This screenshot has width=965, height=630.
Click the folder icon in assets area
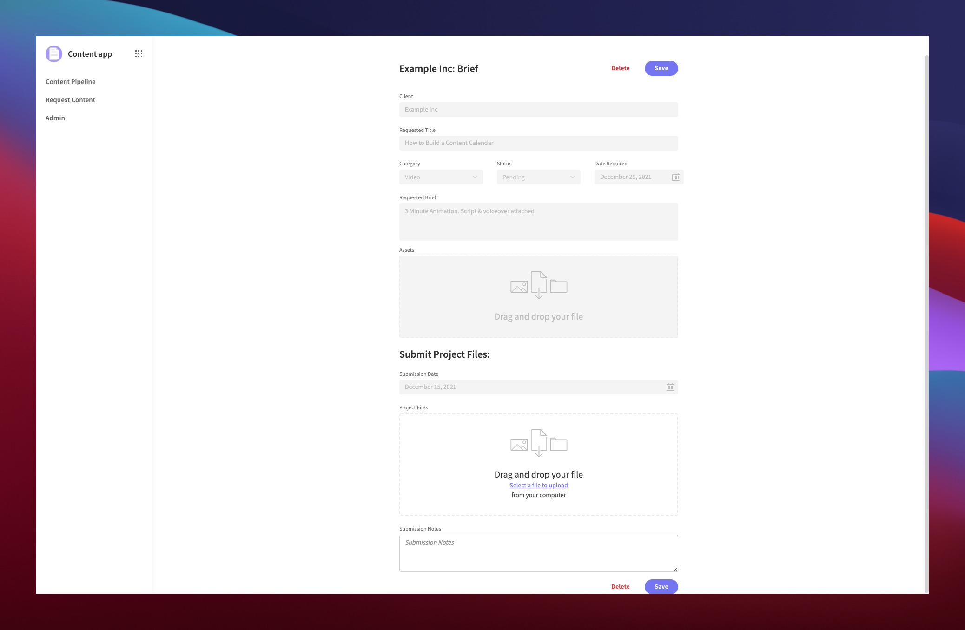tap(558, 285)
